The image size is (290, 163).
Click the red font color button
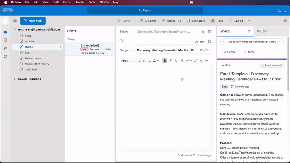click(x=154, y=60)
